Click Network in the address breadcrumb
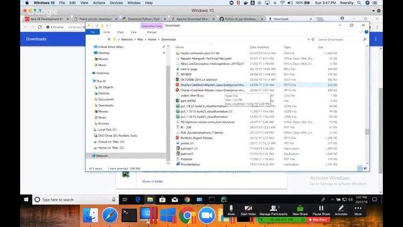Screen dimensions: 403x227 127,39
